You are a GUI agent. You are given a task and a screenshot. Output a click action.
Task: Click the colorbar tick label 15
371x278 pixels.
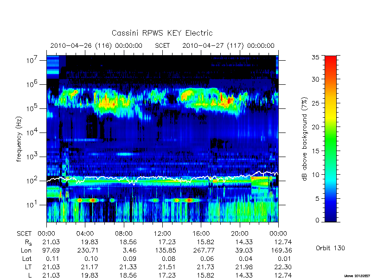316,151
